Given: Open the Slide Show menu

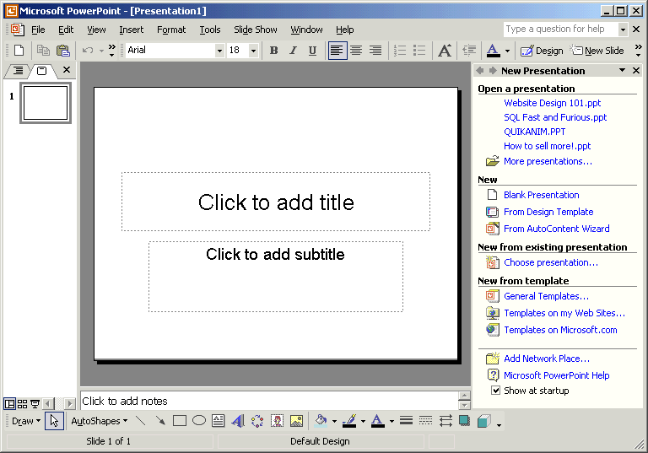Looking at the screenshot, I should (x=256, y=30).
